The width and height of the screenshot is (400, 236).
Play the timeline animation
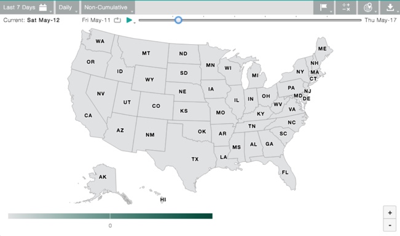pyautogui.click(x=129, y=20)
